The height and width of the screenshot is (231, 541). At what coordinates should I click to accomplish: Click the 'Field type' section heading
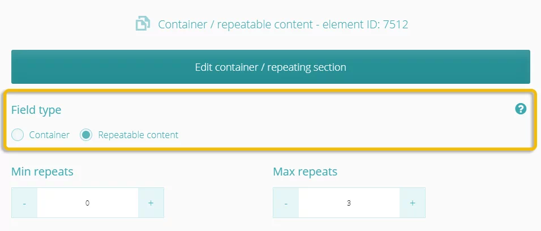click(36, 110)
